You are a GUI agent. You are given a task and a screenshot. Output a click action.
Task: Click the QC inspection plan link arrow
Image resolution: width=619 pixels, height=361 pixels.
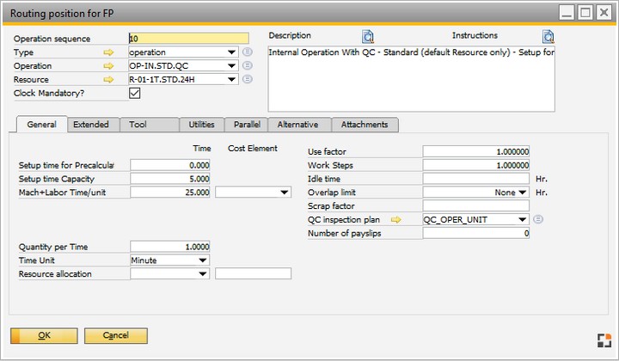tap(396, 220)
